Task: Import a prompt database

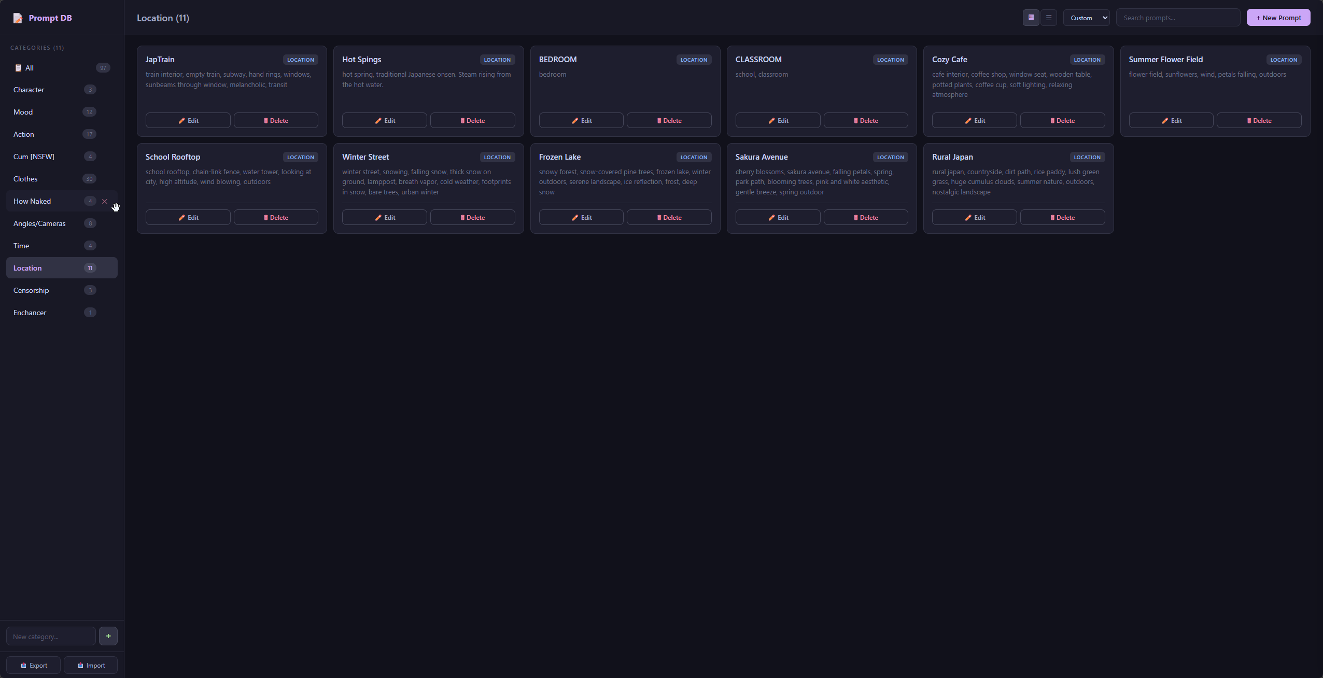Action: click(91, 666)
